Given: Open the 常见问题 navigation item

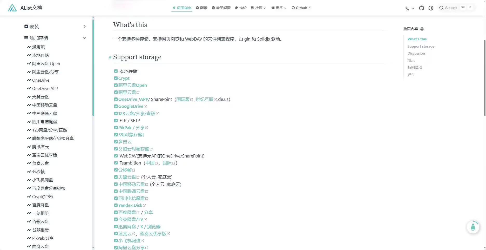Looking at the screenshot, I should click(221, 8).
